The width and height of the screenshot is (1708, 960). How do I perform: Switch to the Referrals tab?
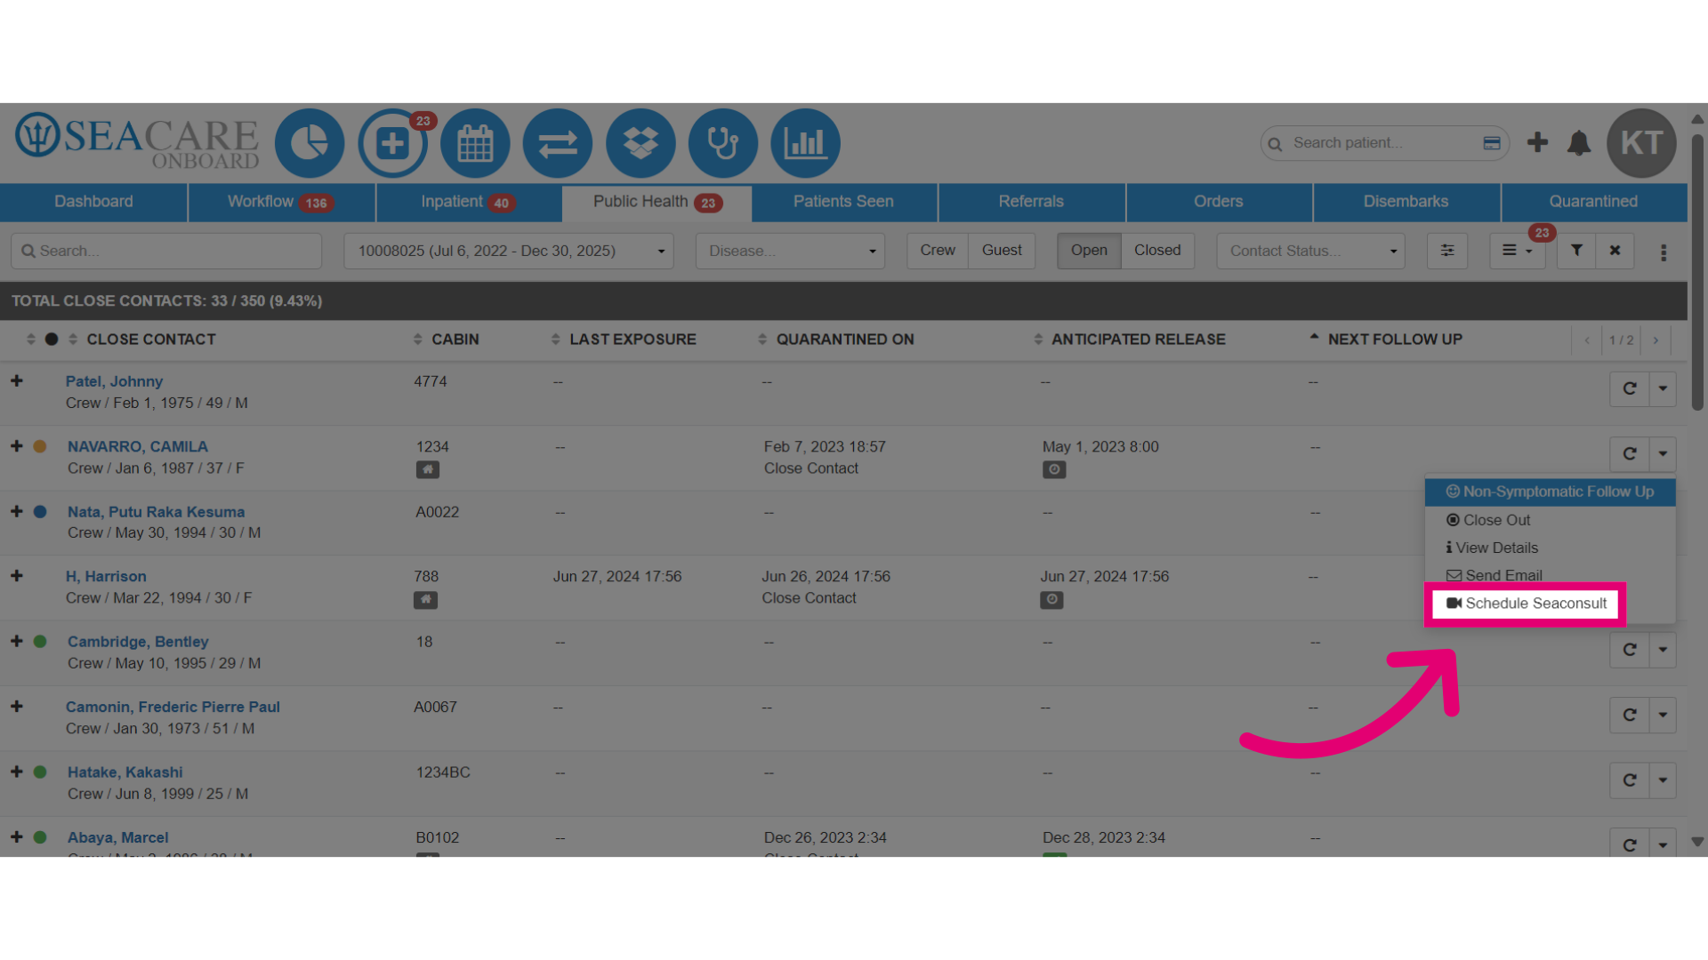tap(1031, 202)
